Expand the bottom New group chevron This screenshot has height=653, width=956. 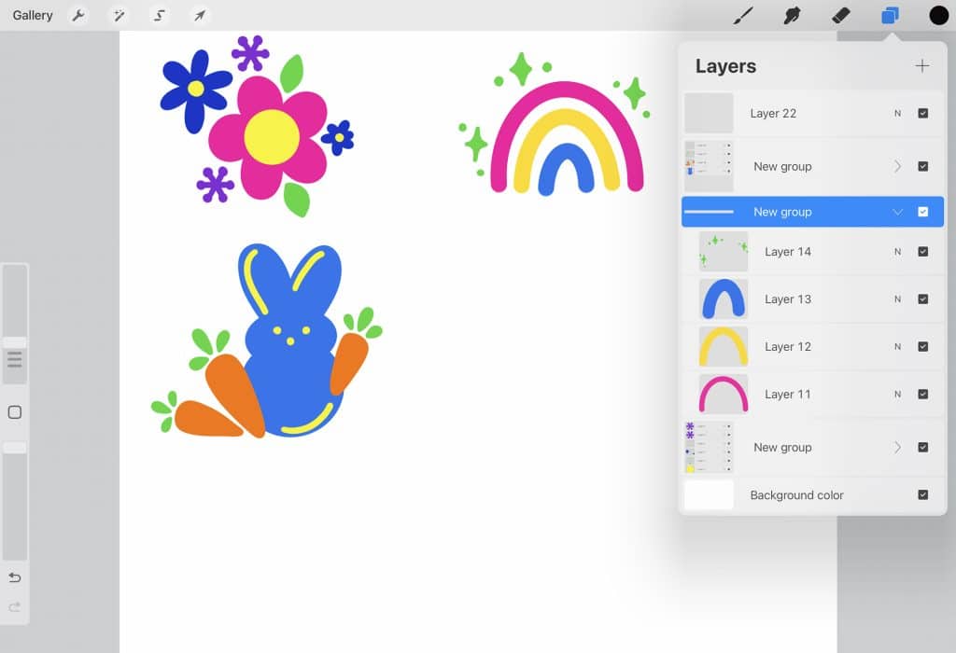coord(897,447)
